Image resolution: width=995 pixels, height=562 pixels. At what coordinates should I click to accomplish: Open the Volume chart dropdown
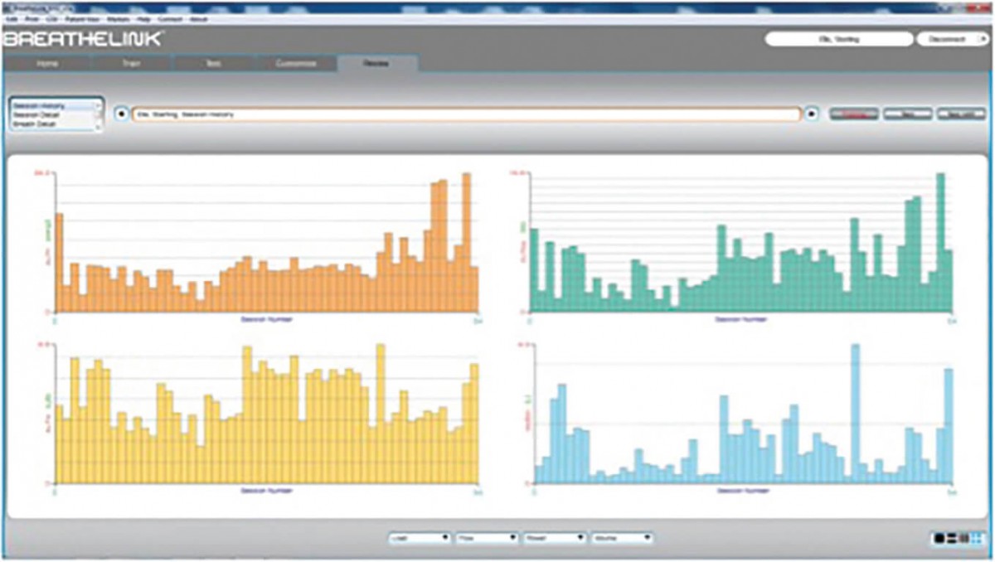pyautogui.click(x=622, y=538)
